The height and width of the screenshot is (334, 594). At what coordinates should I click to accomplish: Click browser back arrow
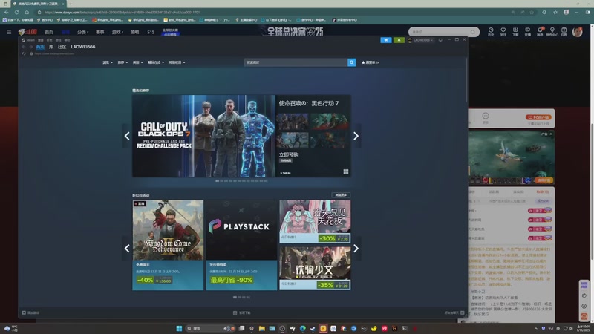7,12
